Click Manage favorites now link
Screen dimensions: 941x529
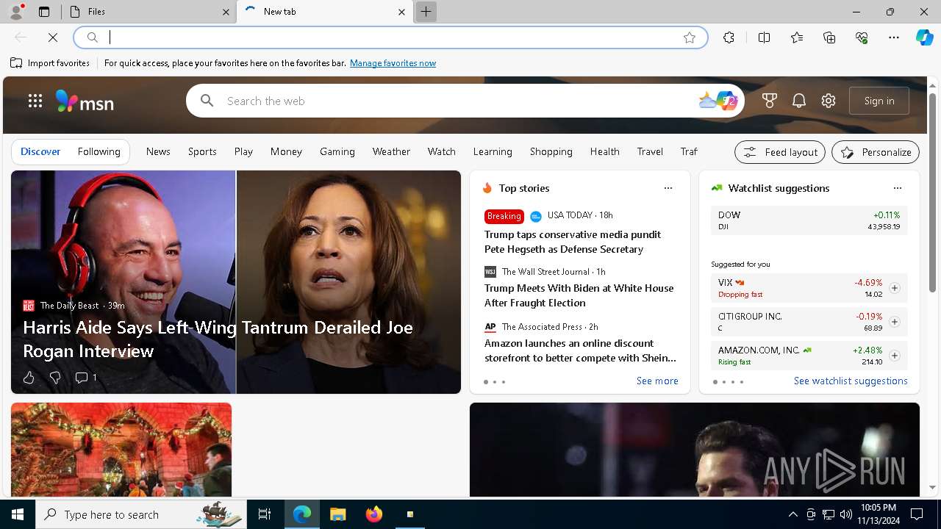coord(393,63)
